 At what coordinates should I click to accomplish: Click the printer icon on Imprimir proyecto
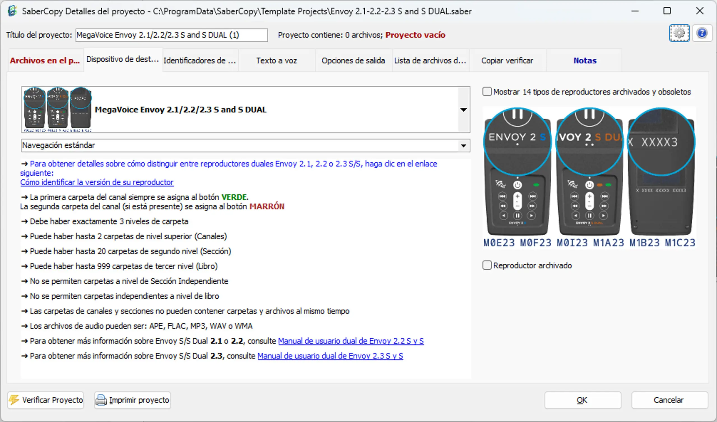coord(101,400)
